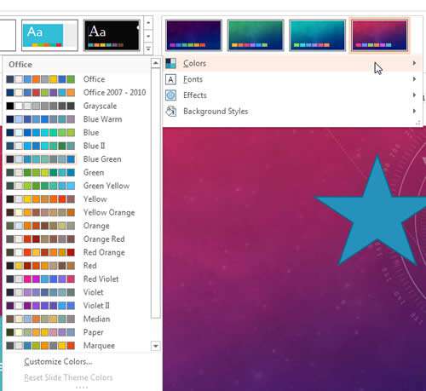The width and height of the screenshot is (426, 391).
Task: Choose the Grayscale color scheme
Action: tap(78, 106)
